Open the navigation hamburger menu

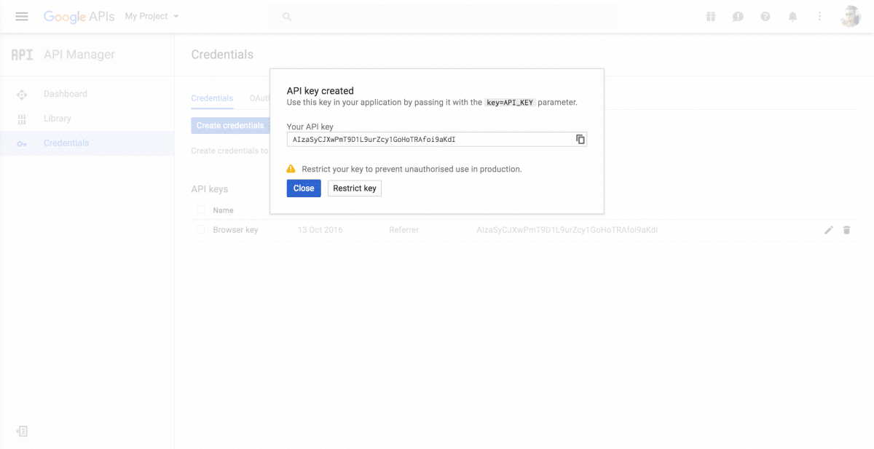tap(21, 16)
